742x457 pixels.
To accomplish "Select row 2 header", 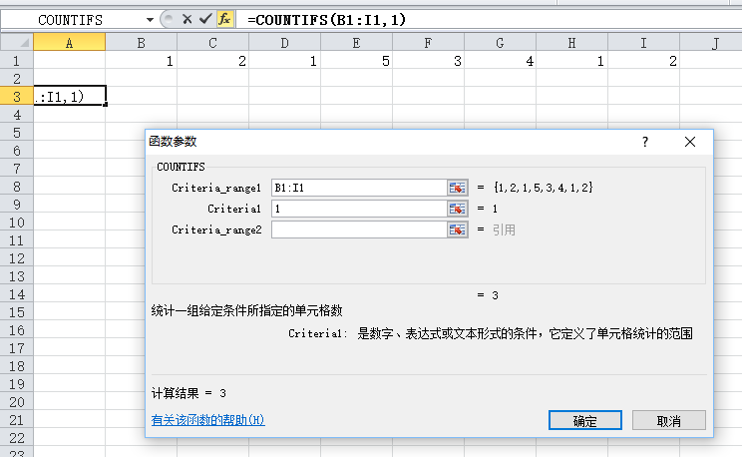I will tap(17, 79).
